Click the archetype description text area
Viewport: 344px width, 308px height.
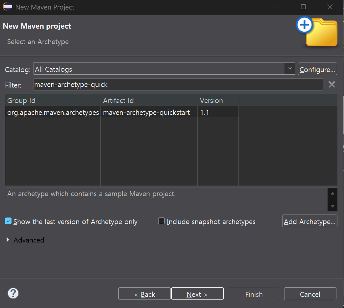pos(166,199)
